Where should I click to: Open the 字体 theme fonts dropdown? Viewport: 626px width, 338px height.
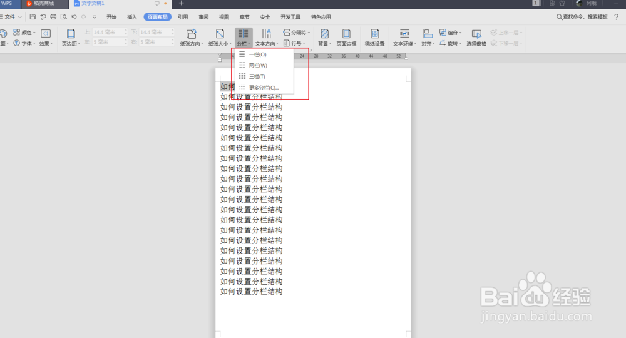[24, 43]
